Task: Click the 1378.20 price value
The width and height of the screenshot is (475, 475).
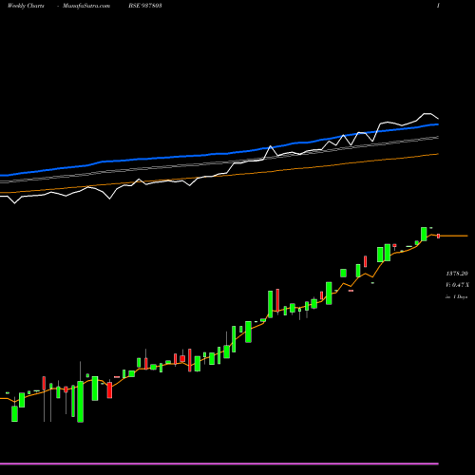Action: pyautogui.click(x=457, y=274)
